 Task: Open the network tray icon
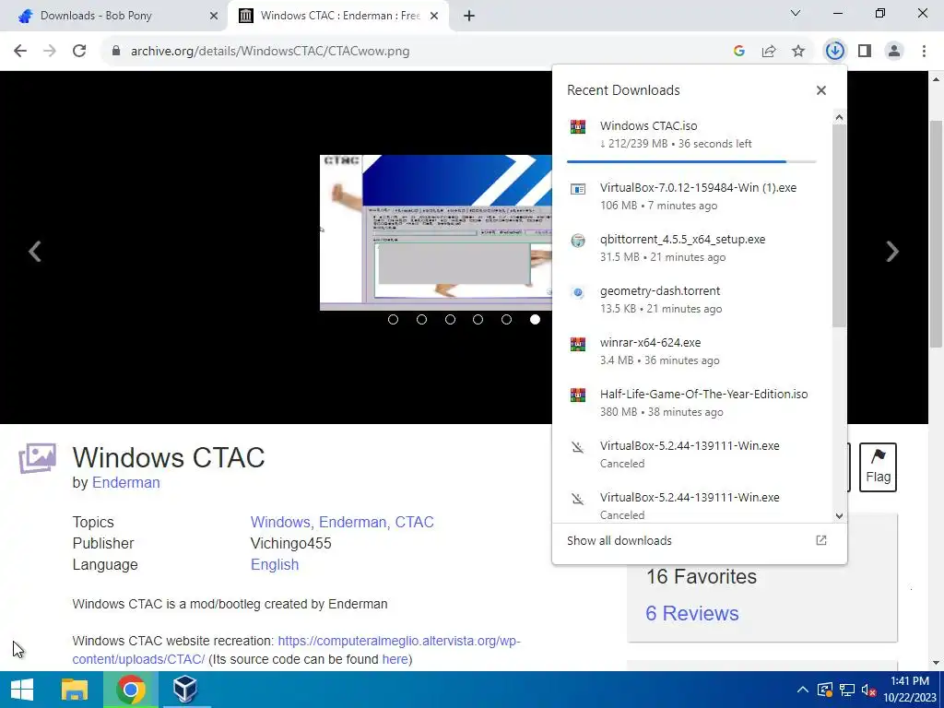point(847,690)
